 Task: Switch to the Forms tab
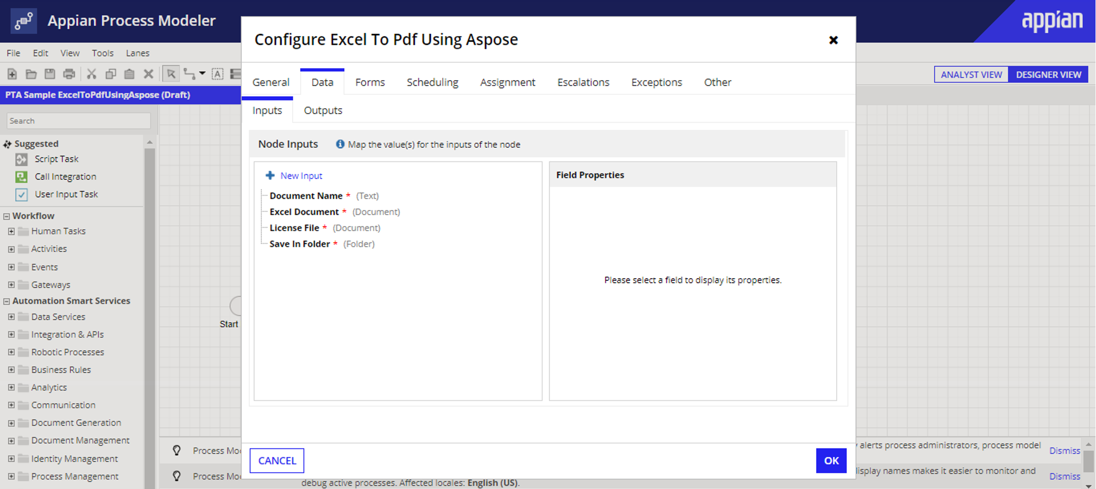click(370, 82)
